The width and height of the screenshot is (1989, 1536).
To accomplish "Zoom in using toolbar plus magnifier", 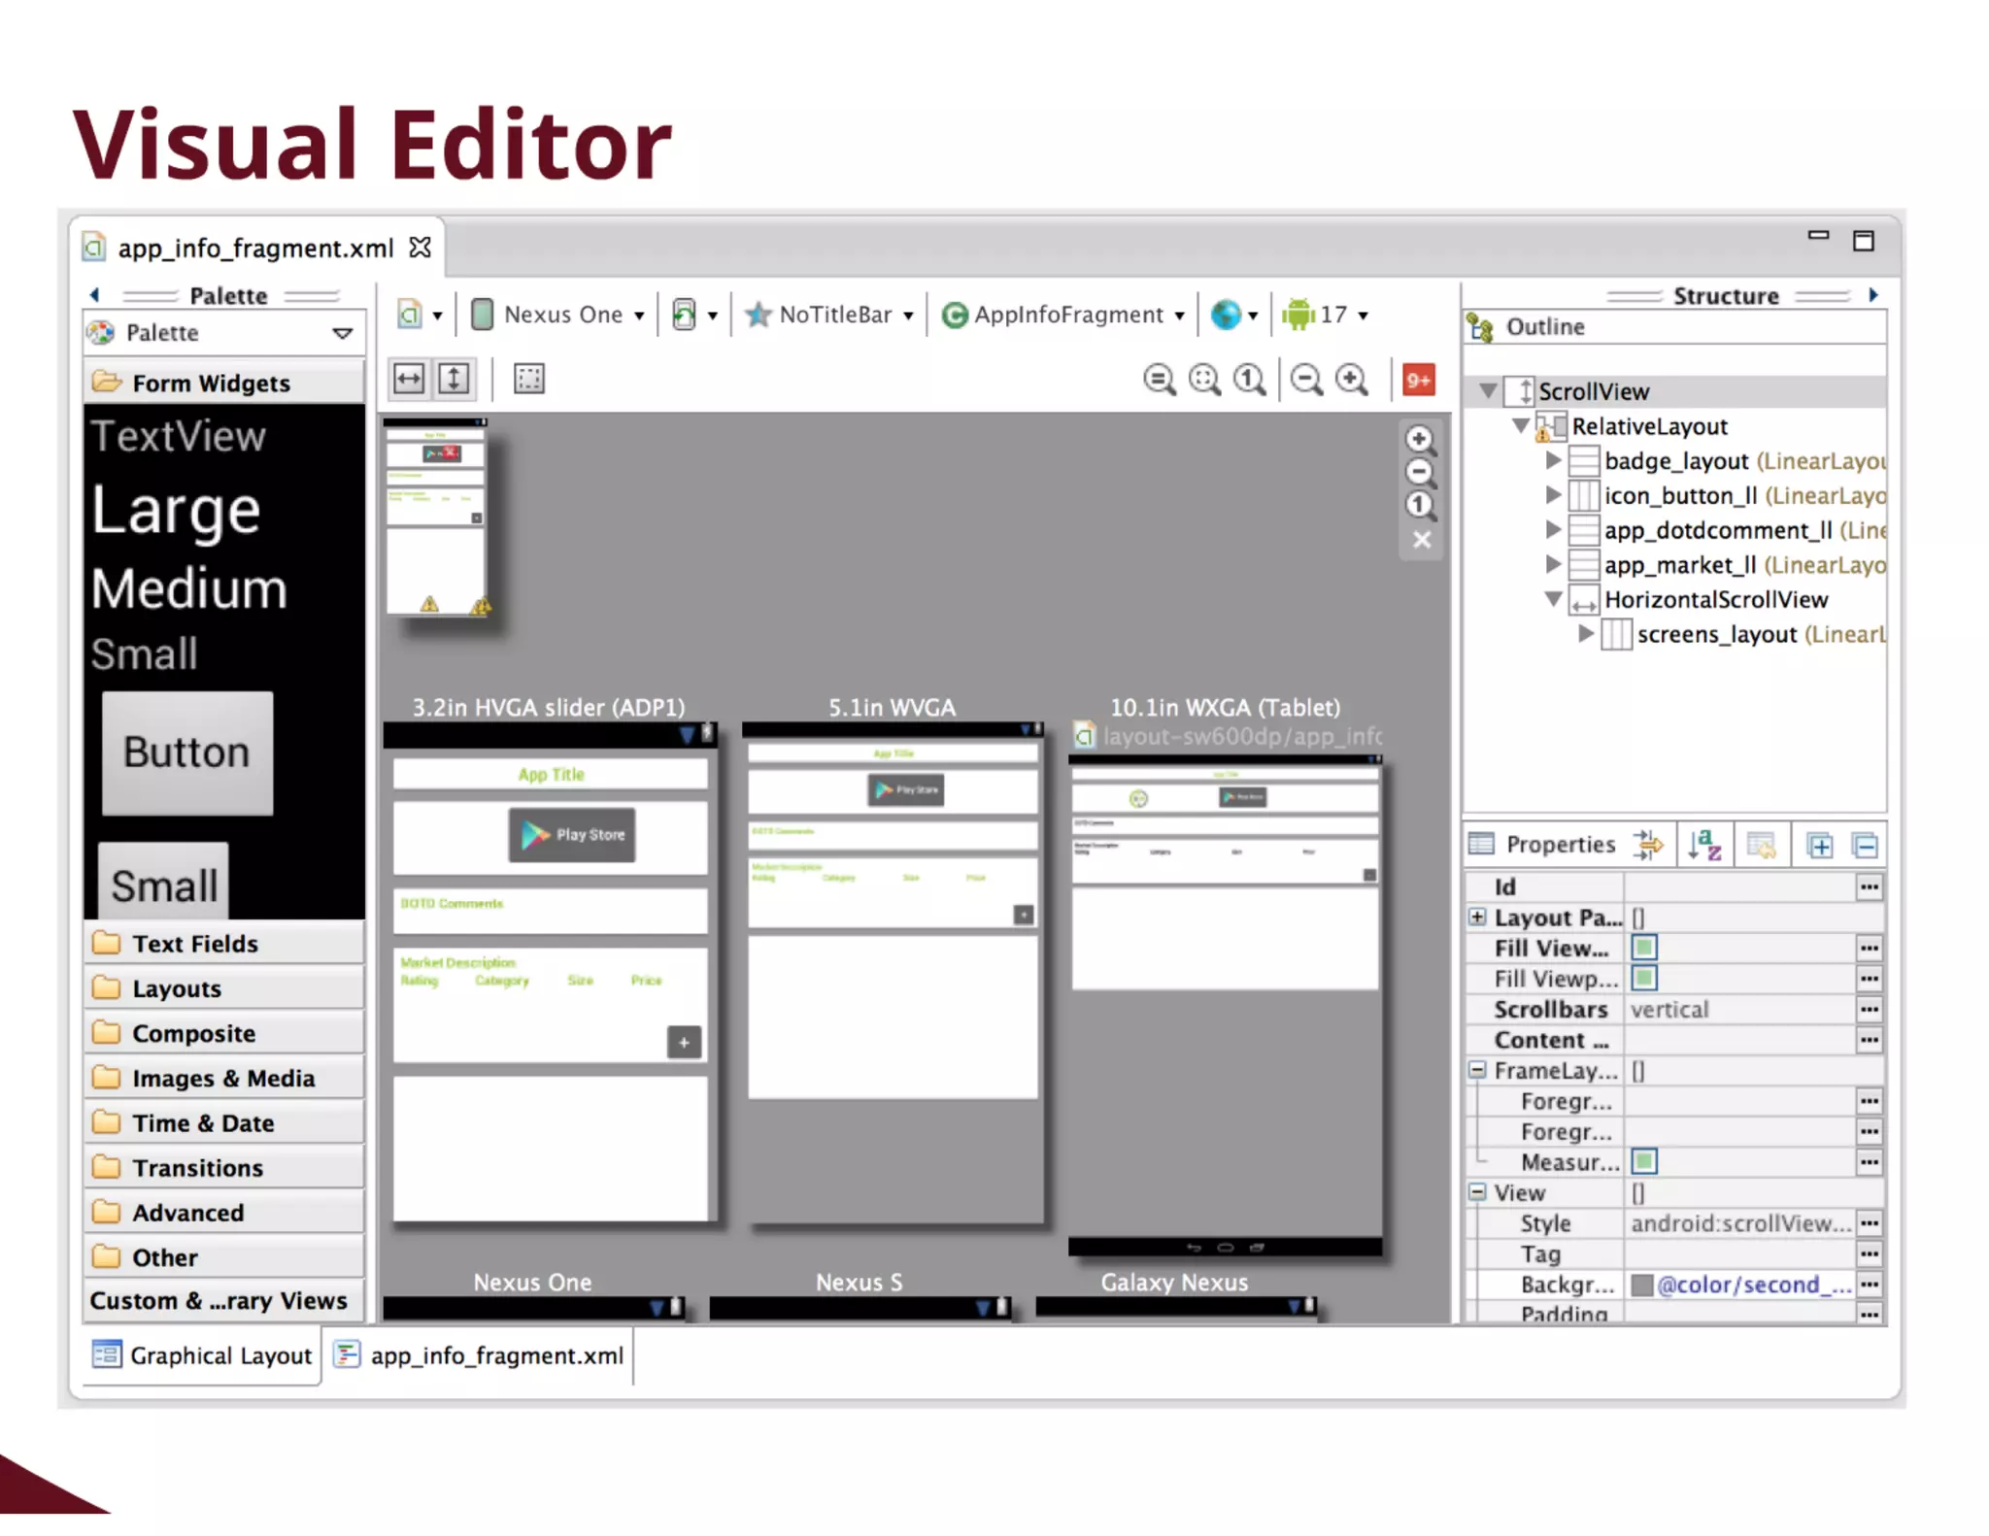I will pyautogui.click(x=1352, y=380).
